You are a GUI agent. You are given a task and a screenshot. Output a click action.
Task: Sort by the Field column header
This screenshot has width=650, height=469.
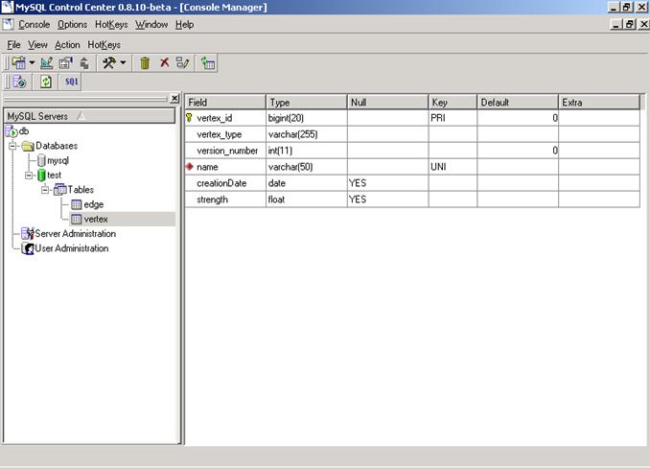[x=225, y=102]
